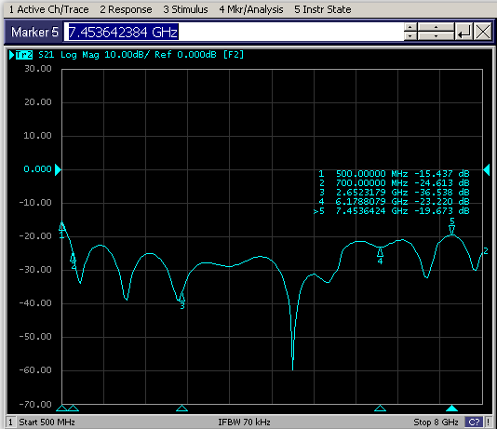The width and height of the screenshot is (497, 429).
Task: Click the coarse step adjust knob button
Action: click(x=436, y=32)
